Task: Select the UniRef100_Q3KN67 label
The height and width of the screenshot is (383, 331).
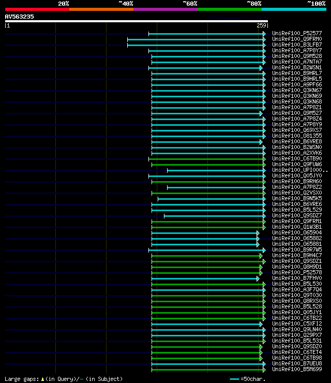Action: pyautogui.click(x=297, y=91)
